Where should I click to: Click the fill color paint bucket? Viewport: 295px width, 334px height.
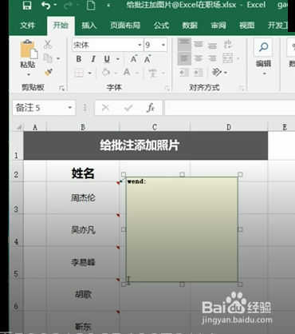[x=106, y=72]
